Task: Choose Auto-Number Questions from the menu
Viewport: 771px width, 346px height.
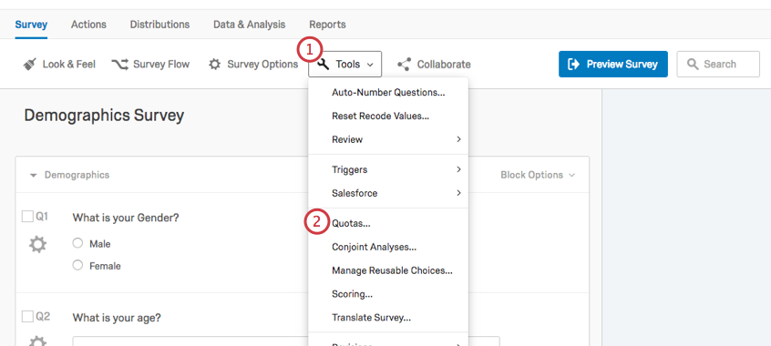Action: [388, 92]
